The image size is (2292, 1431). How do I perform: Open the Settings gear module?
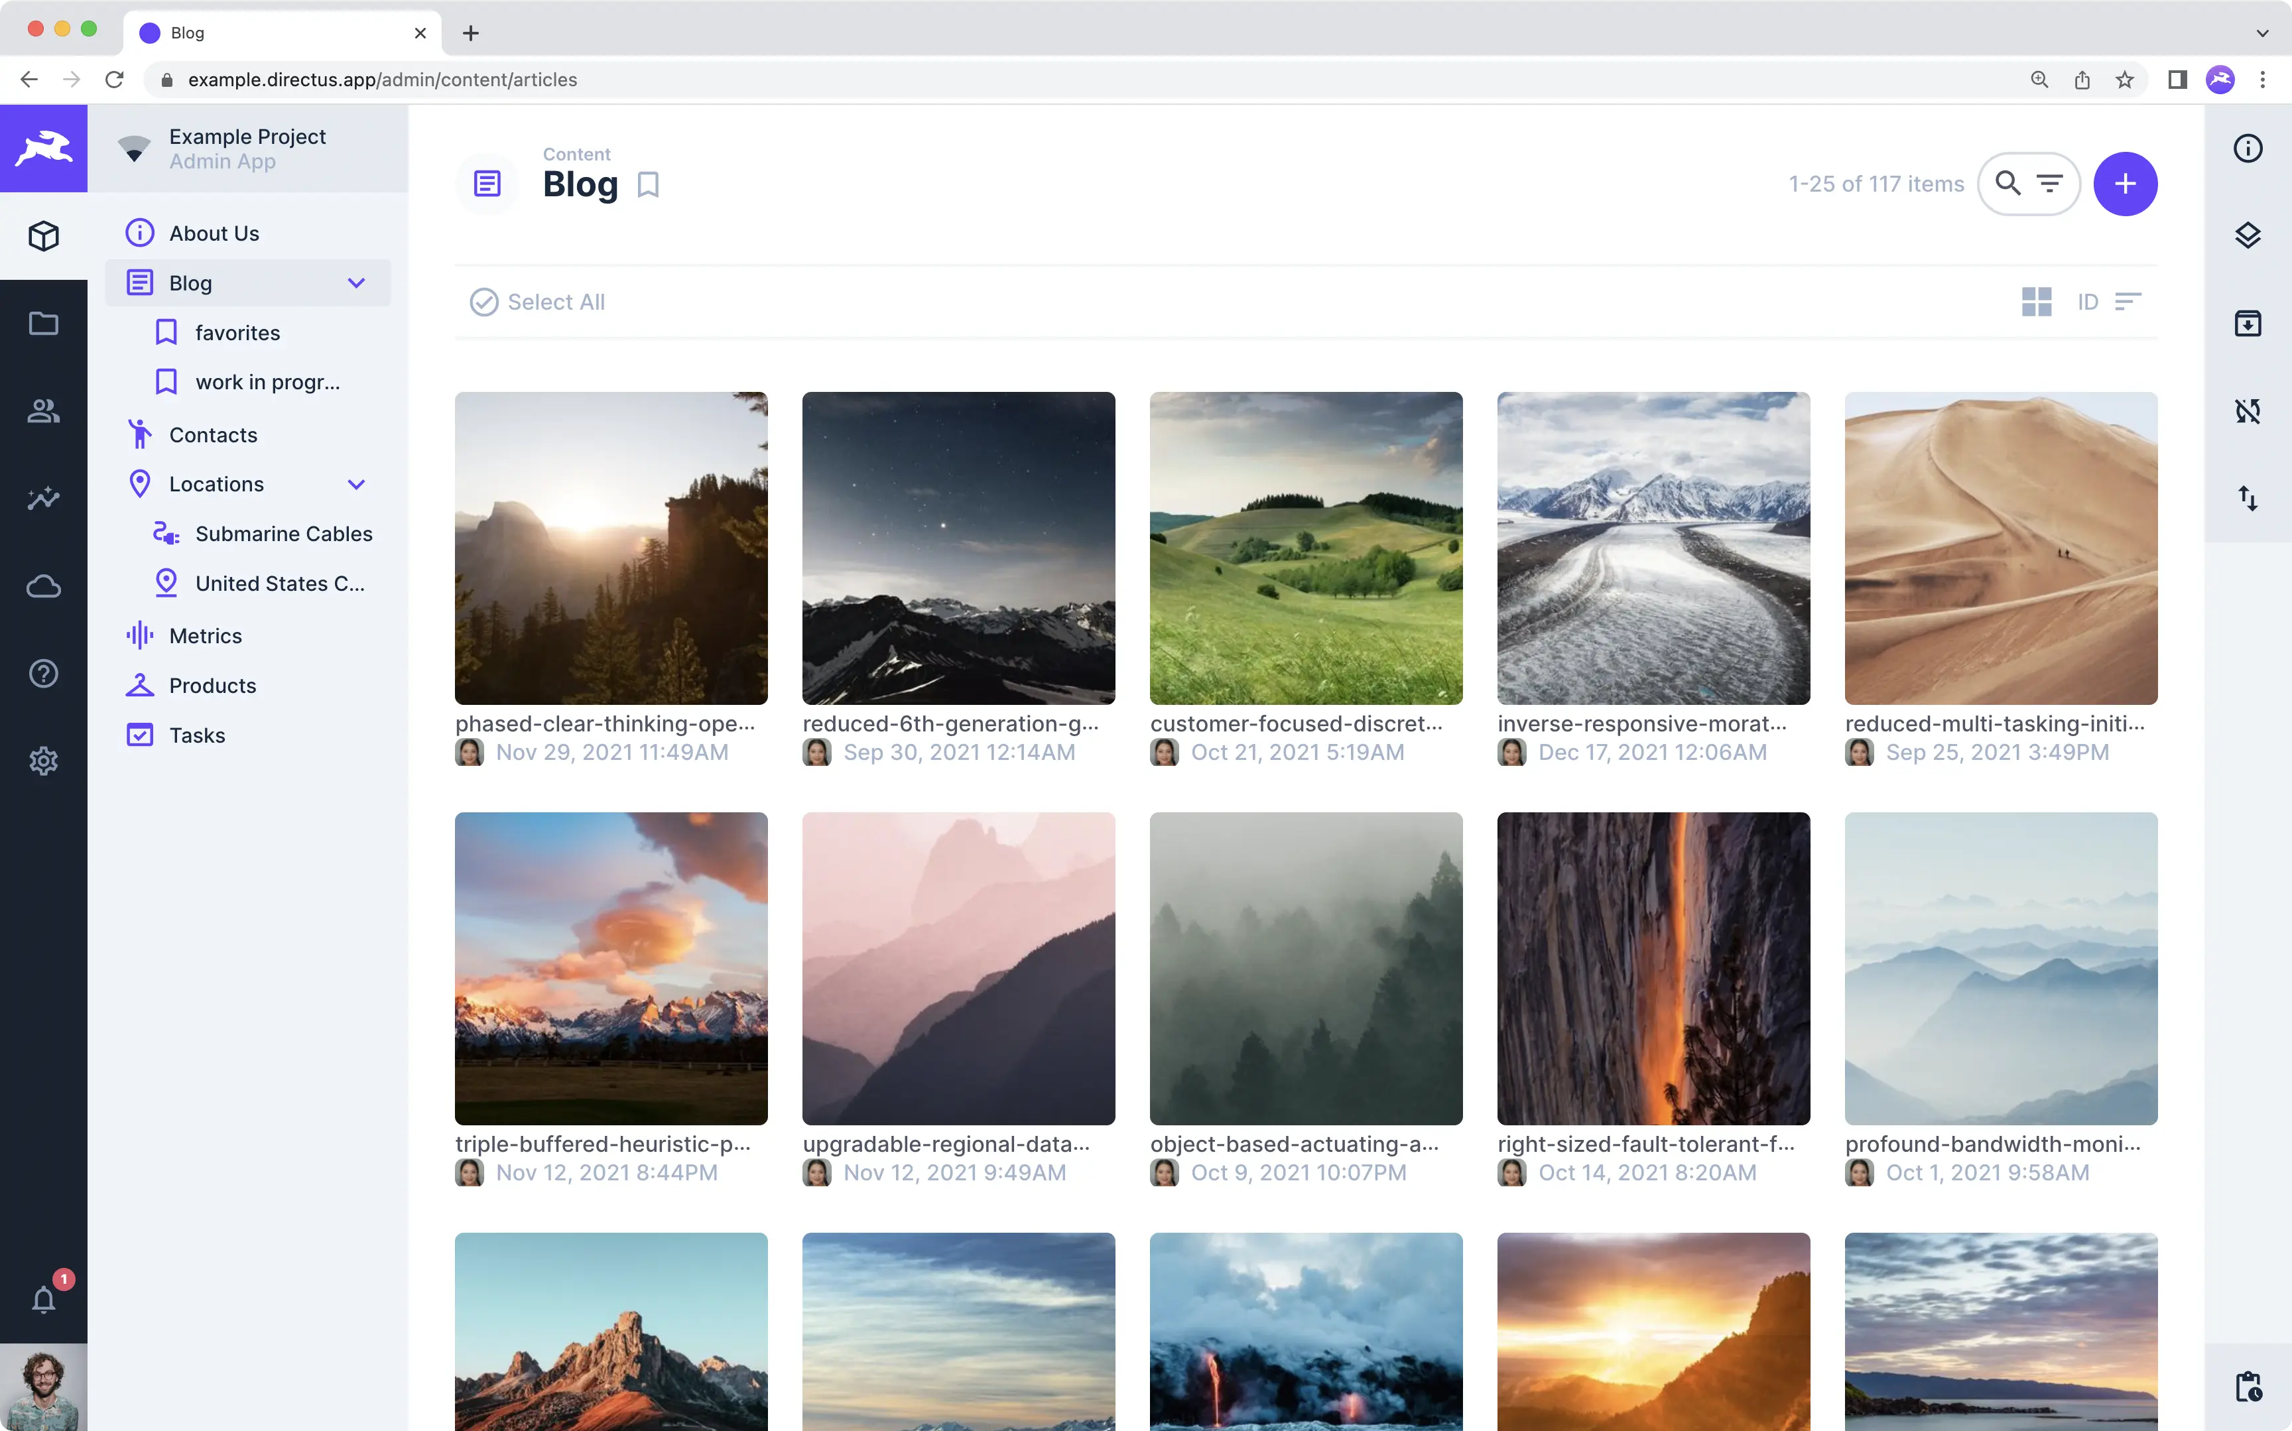[x=44, y=761]
